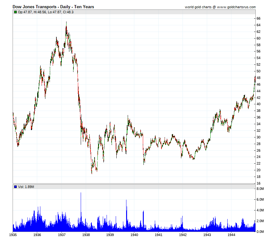Click the 1939 x-axis label
Viewport: 268px width, 243px height.
tap(110, 235)
